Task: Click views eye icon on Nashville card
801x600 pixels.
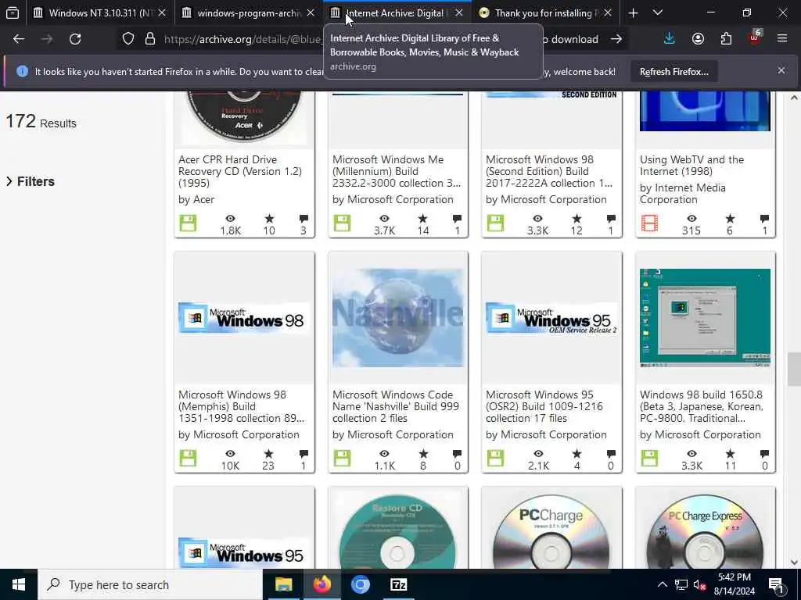Action: point(384,454)
